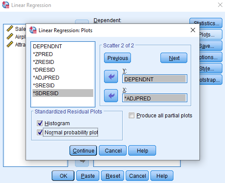
Task: Click the Y field containing DEPENDNT
Action: 155,79
